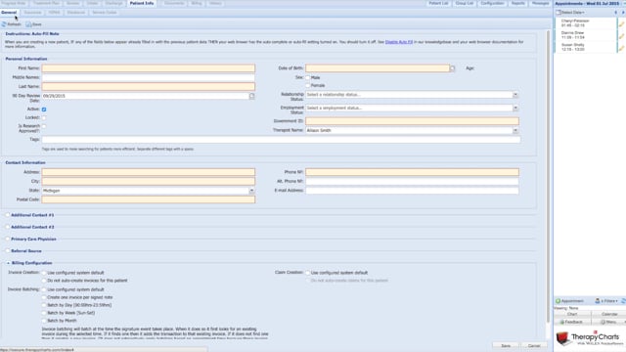Open the Reports tab

coord(518,3)
